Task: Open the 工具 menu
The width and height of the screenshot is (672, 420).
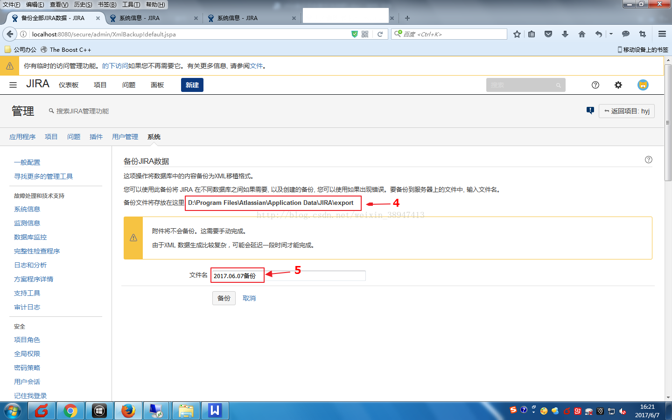Action: tap(131, 5)
